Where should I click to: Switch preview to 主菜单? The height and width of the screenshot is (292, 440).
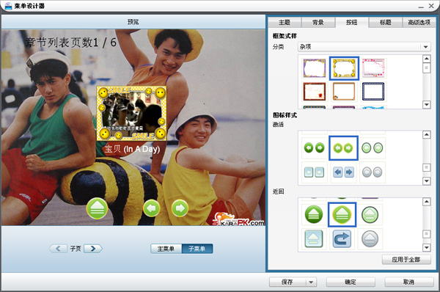[166, 249]
